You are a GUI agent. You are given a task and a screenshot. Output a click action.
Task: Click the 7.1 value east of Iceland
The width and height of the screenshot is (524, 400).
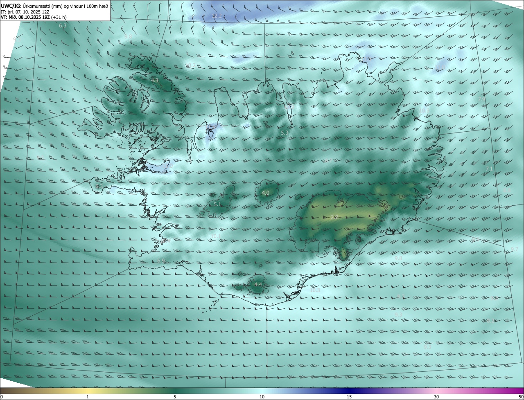tap(489, 169)
